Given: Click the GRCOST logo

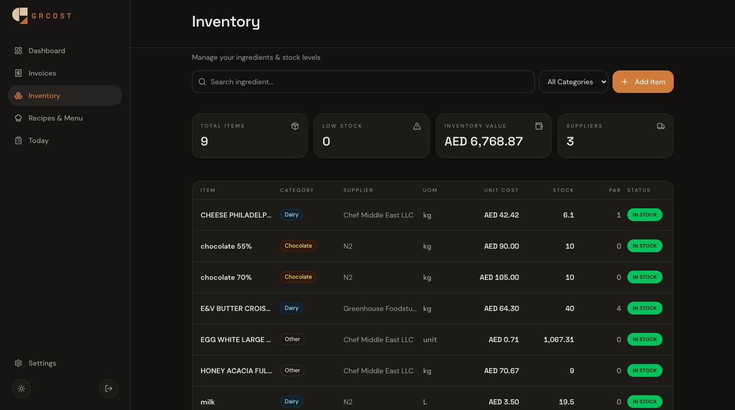Looking at the screenshot, I should (x=42, y=16).
